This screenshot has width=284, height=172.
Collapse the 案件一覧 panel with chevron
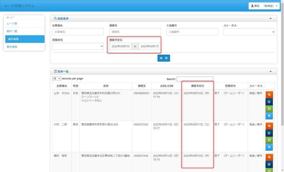[271, 71]
